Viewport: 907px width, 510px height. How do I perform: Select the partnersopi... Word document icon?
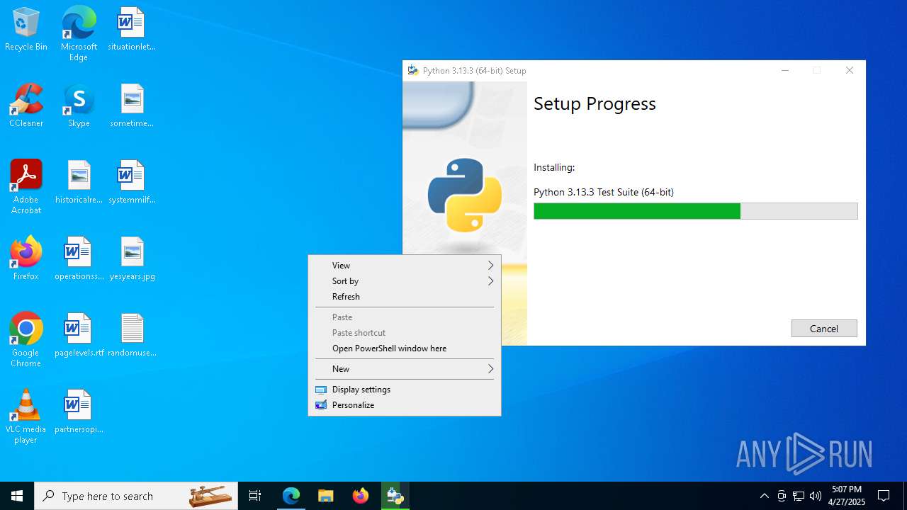point(79,412)
